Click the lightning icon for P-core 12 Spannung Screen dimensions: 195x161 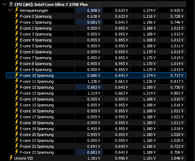point(17,87)
